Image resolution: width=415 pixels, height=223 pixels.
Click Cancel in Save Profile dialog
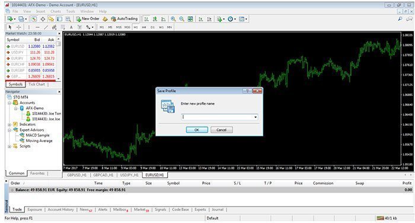click(222, 130)
